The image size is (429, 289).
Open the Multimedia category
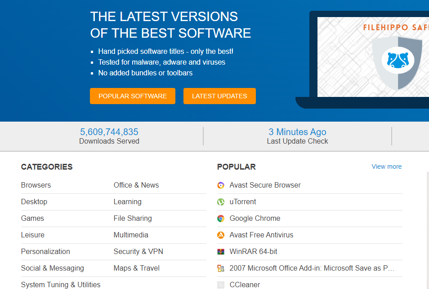[131, 235]
